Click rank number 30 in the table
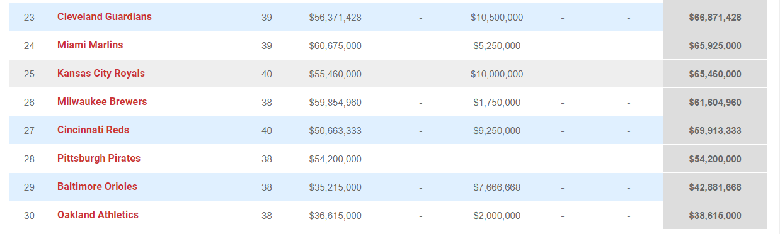Screen dimensions: 780x234 [x=29, y=216]
